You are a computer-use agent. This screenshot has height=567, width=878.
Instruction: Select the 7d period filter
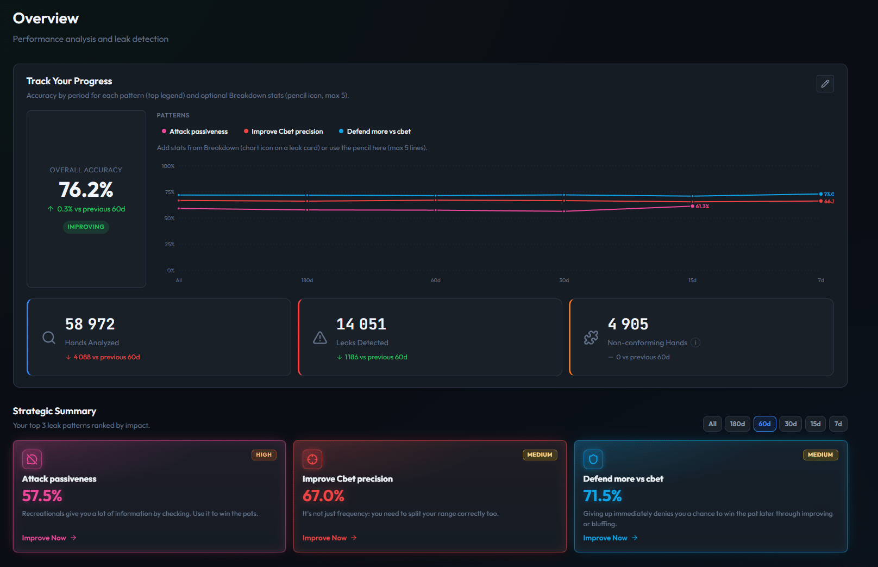tap(838, 424)
